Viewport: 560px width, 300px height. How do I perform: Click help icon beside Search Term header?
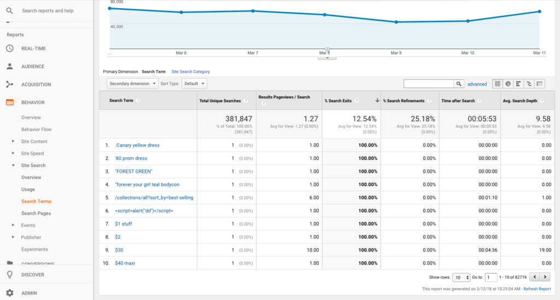coord(138,100)
